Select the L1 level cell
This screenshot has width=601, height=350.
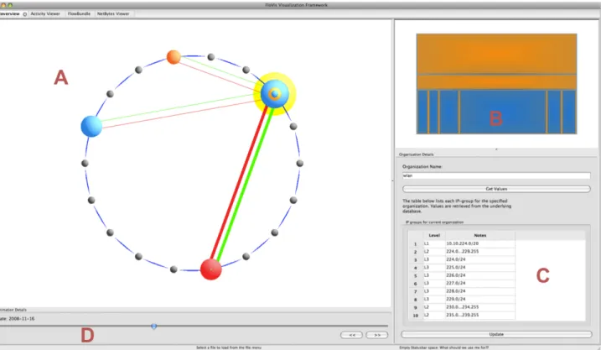pos(434,243)
